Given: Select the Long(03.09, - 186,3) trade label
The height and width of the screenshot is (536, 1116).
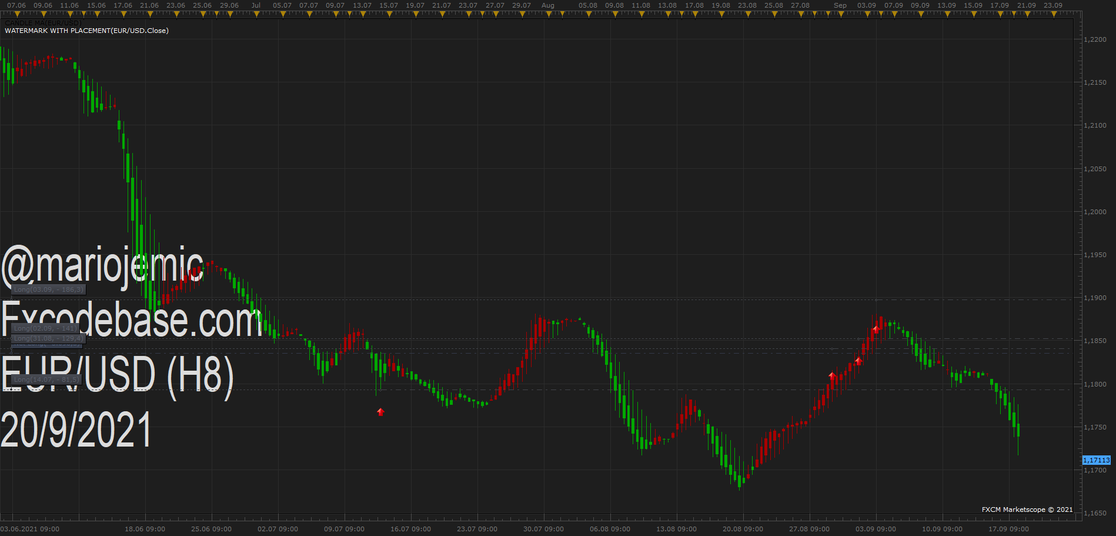Looking at the screenshot, I should [49, 289].
